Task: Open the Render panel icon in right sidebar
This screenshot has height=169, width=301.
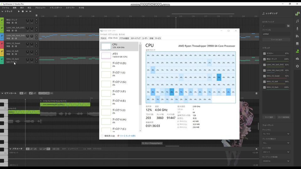Action: [297, 51]
